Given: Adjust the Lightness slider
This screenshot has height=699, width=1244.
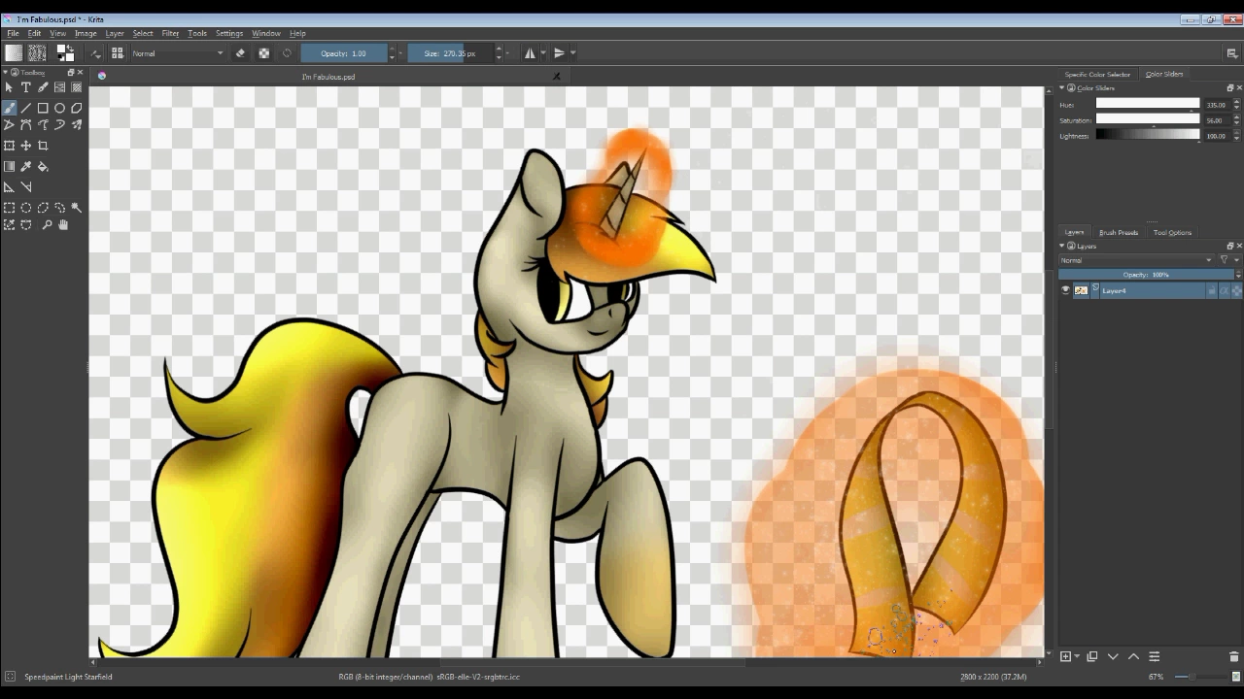Looking at the screenshot, I should pyautogui.click(x=1148, y=136).
